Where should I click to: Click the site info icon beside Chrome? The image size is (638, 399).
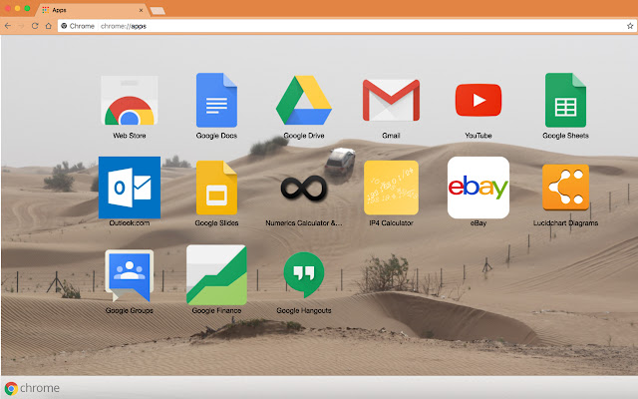64,26
